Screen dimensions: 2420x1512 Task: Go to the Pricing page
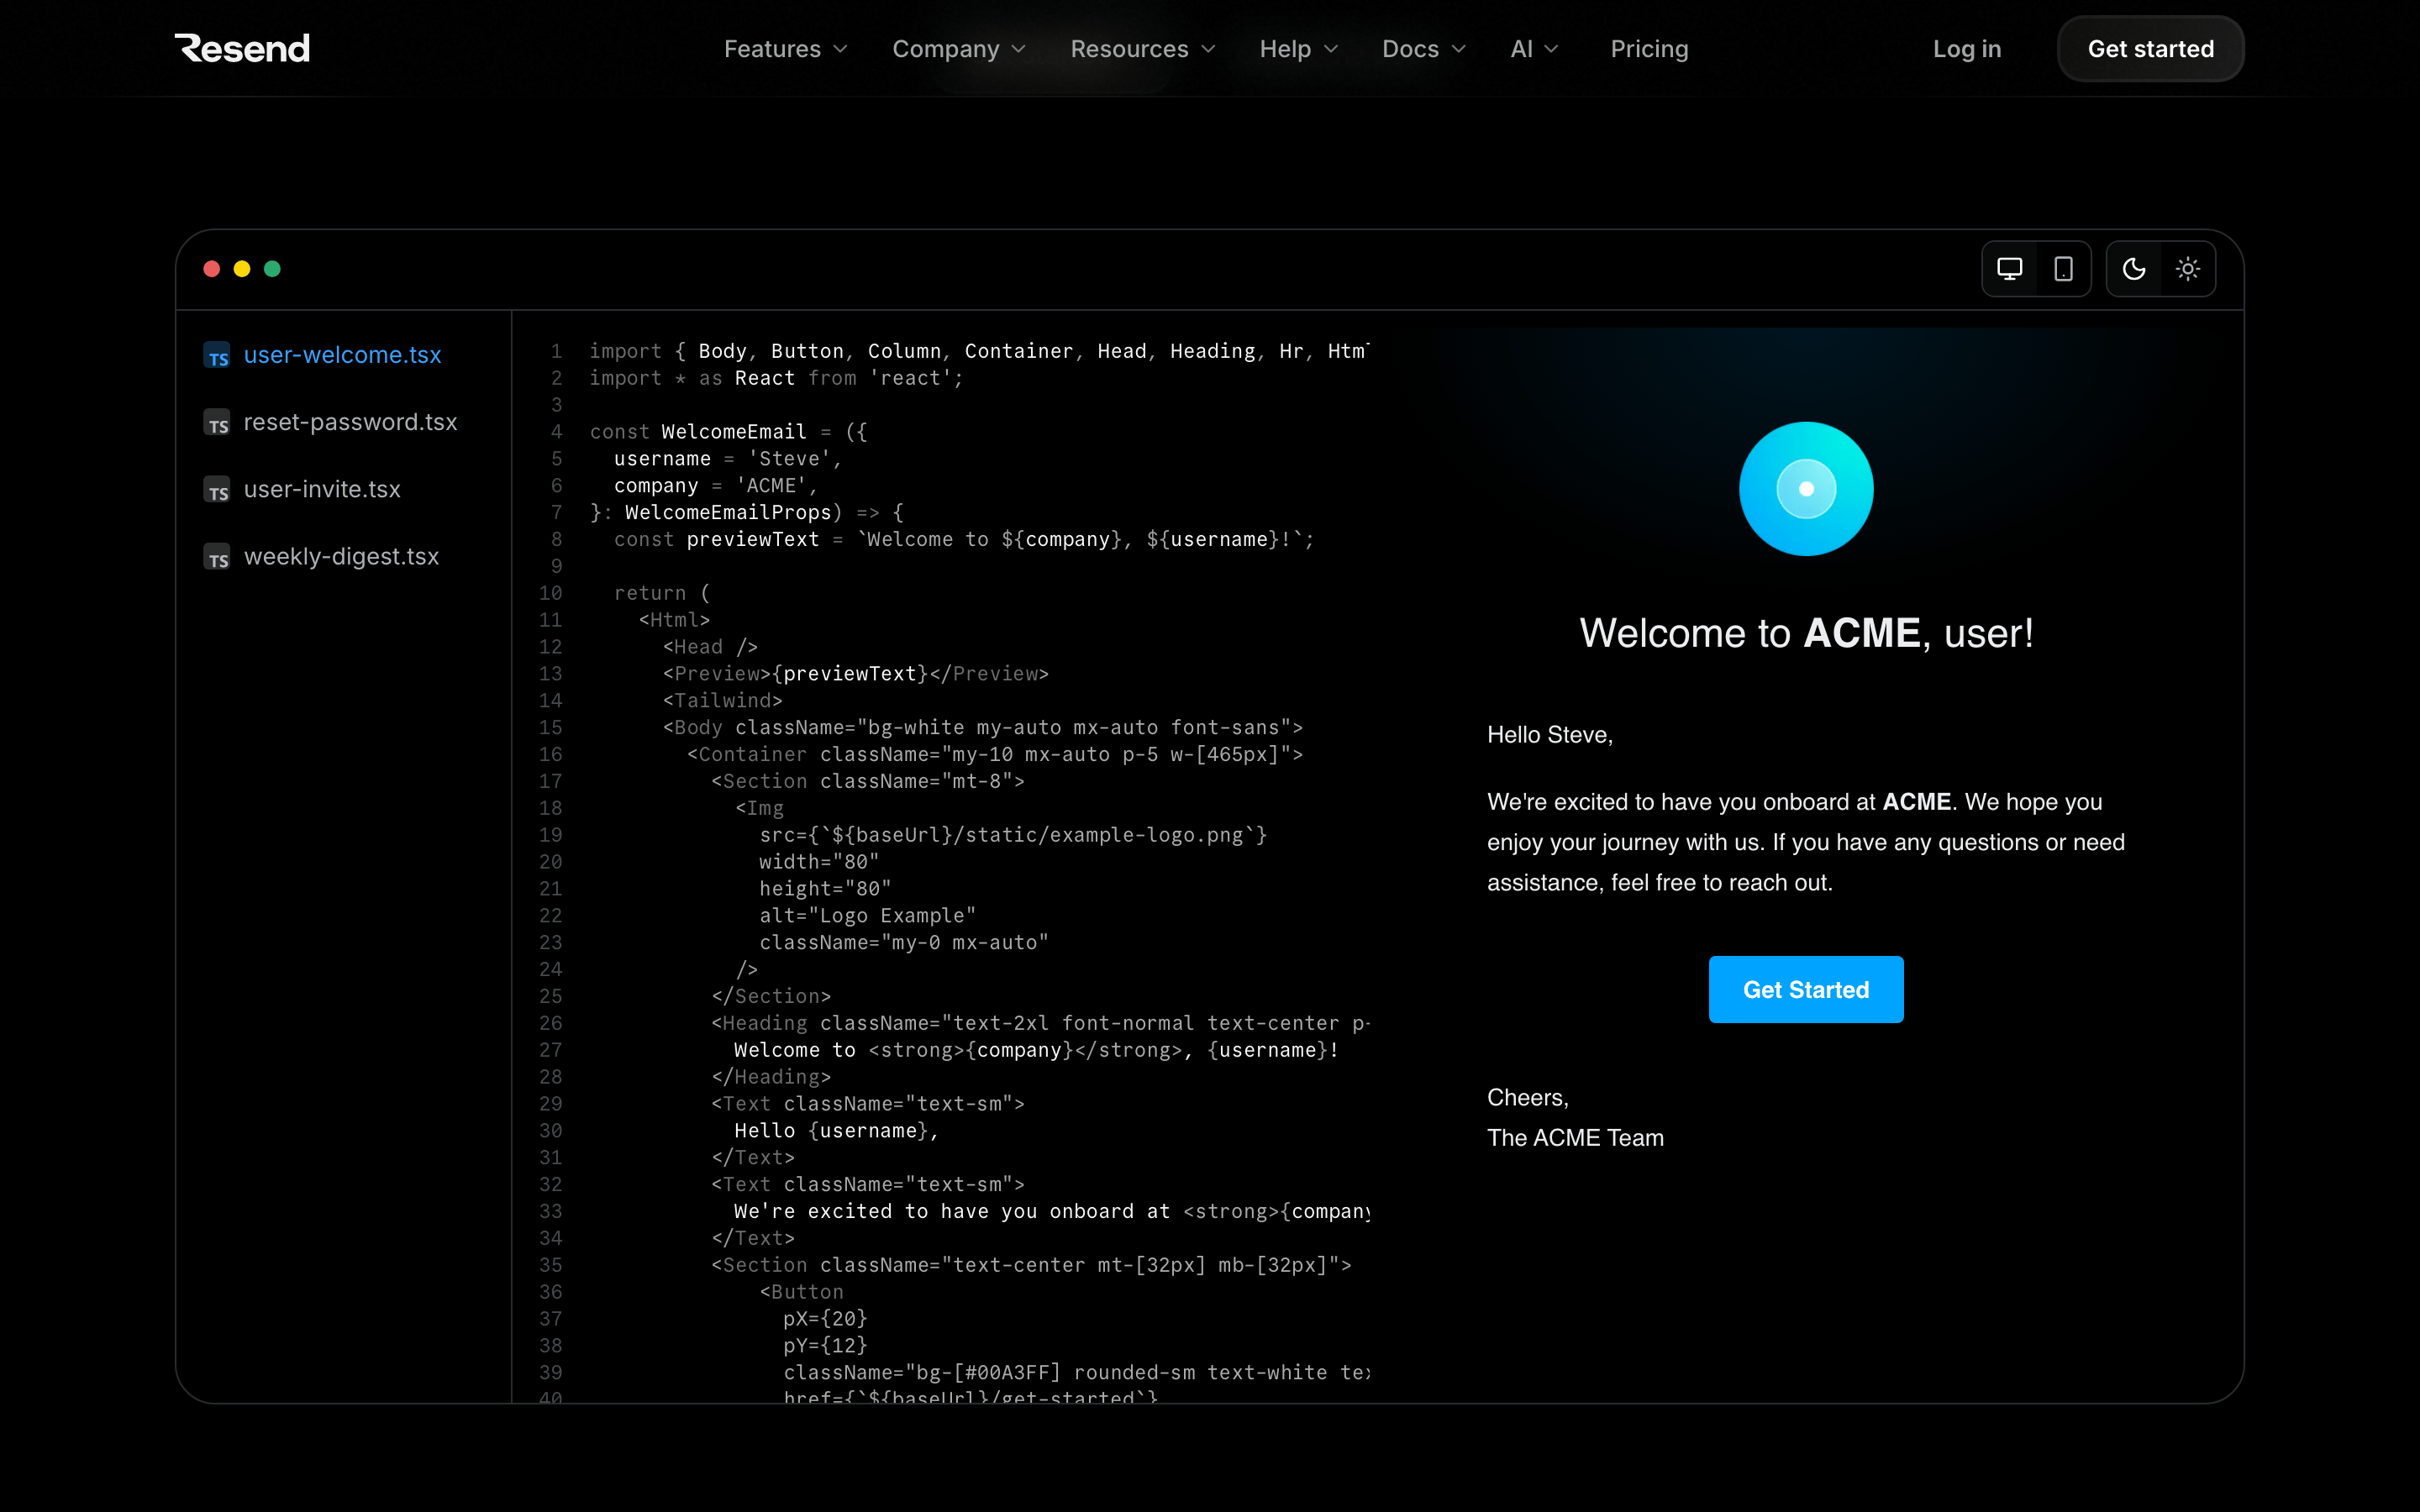click(1649, 49)
